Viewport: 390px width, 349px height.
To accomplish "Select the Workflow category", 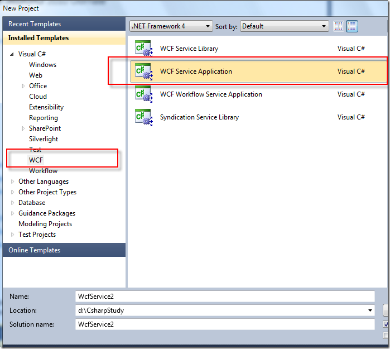I will tap(44, 171).
